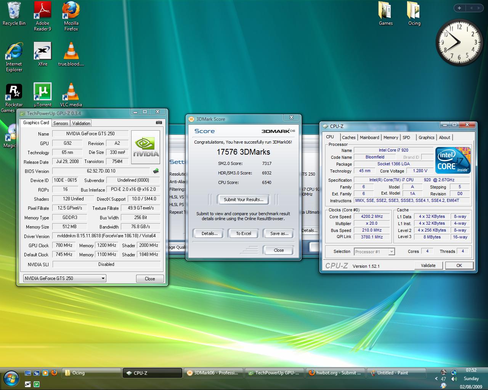This screenshot has height=390, width=488.
Task: Launch the Xfire desktop shortcut
Action: 43,54
